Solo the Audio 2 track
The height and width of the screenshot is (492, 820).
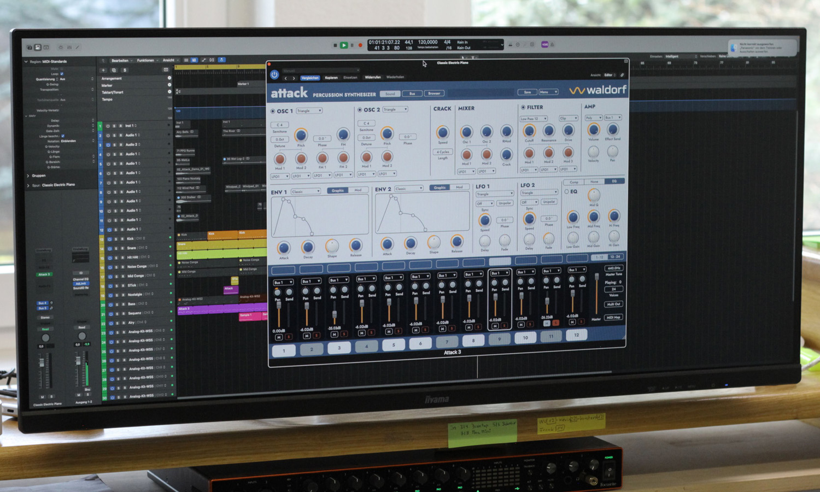click(x=115, y=145)
